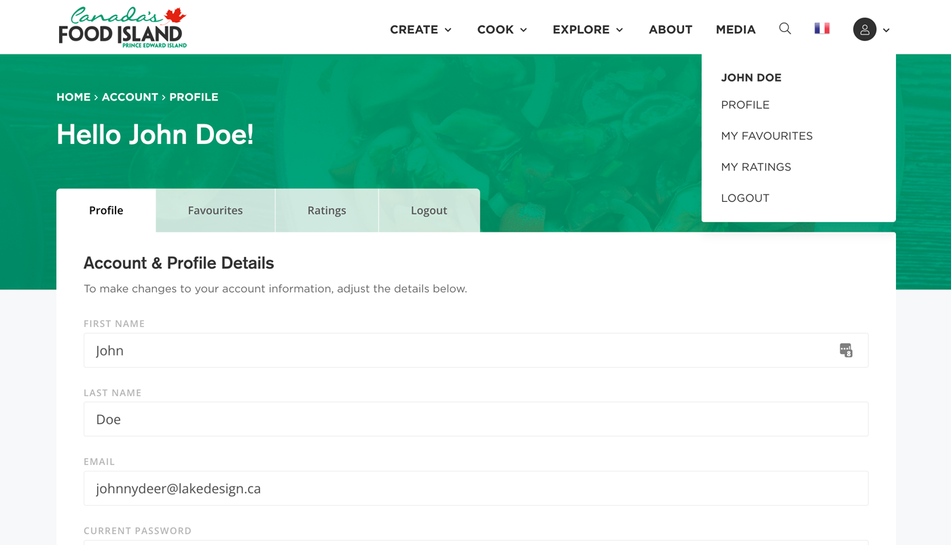Expand the Create dropdown menu
This screenshot has width=951, height=545.
pyautogui.click(x=420, y=29)
